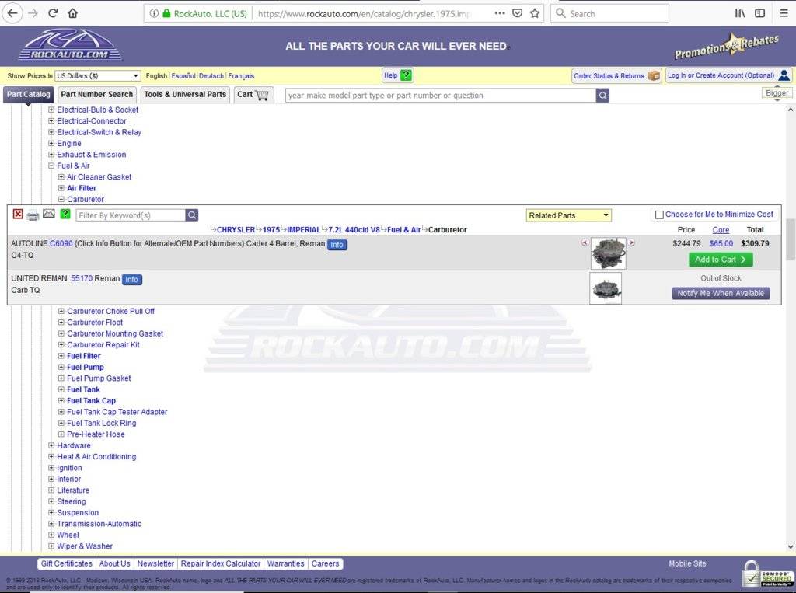
Task: Collapse the Fuel & Air category
Action: 51,166
